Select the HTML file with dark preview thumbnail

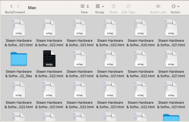pyautogui.click(x=49, y=59)
